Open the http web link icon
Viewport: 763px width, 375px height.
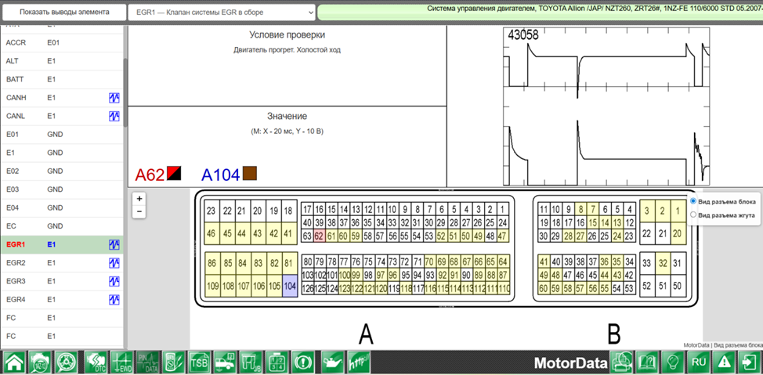coord(359,362)
